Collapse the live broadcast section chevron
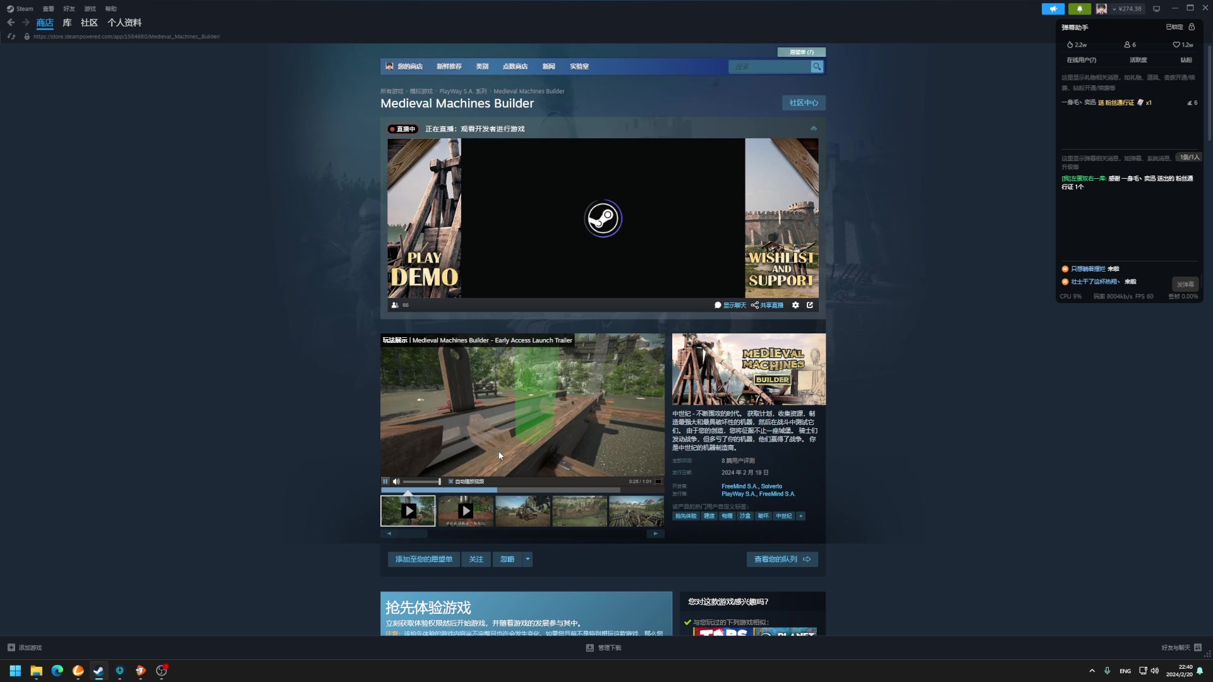The width and height of the screenshot is (1213, 682). [x=813, y=128]
